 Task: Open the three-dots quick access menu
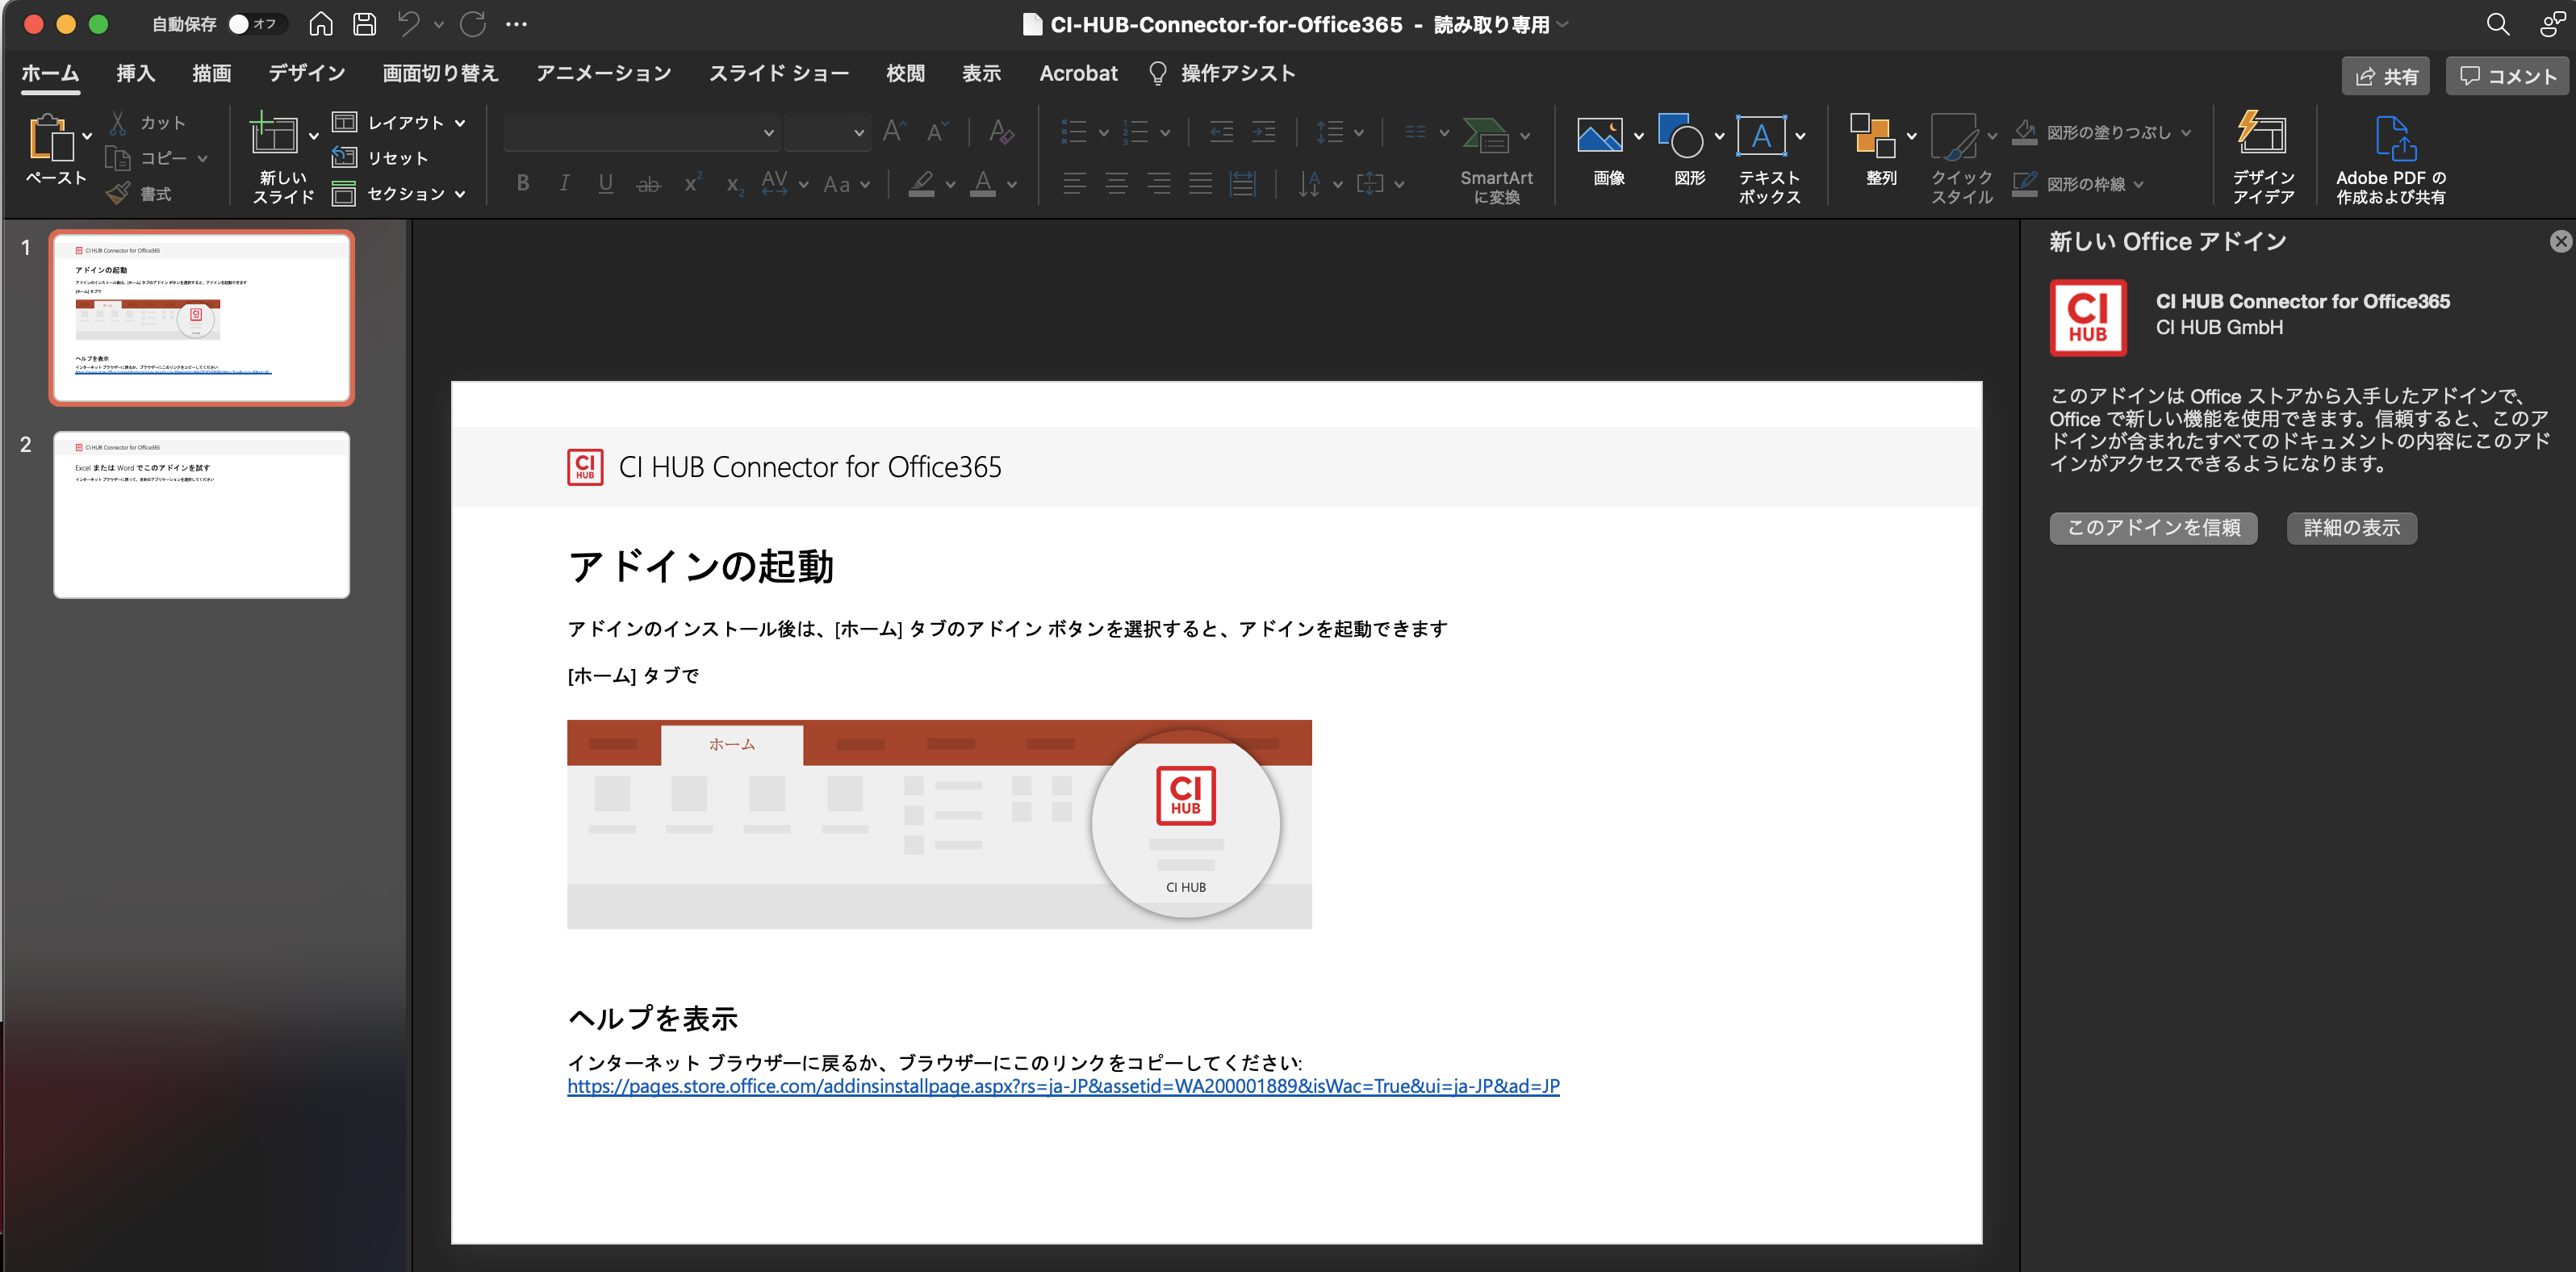coord(516,24)
